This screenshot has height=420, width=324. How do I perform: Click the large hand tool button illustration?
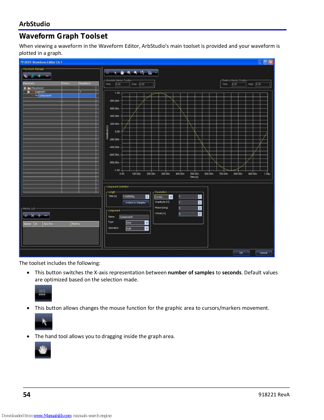(43, 350)
